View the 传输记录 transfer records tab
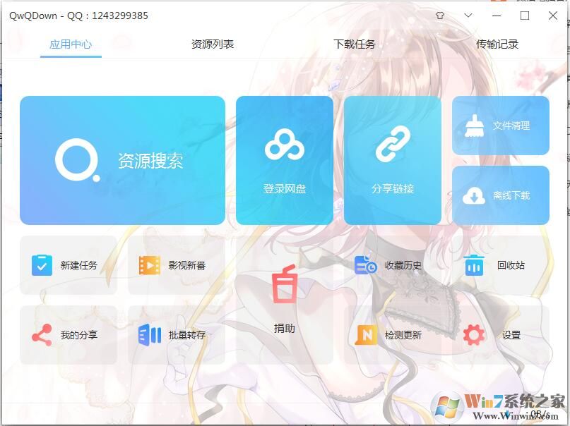The image size is (570, 426). point(499,43)
